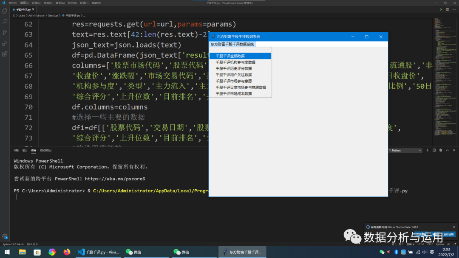Click Administrator in the breadcrumb path

click(x=36, y=15)
